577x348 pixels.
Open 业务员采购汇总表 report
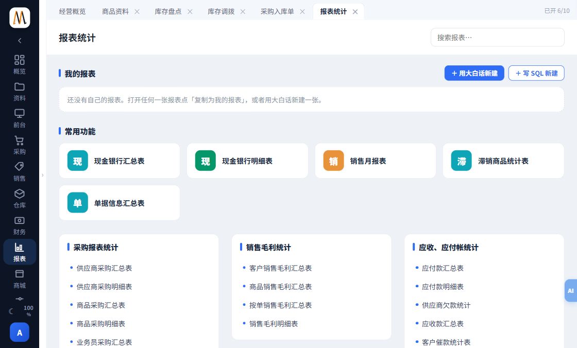[x=104, y=342]
